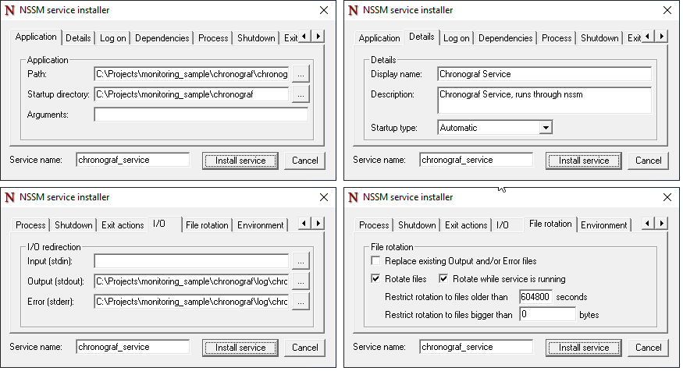Image resolution: width=683 pixels, height=371 pixels.
Task: Click the Input (stdin) browse button
Action: (301, 261)
